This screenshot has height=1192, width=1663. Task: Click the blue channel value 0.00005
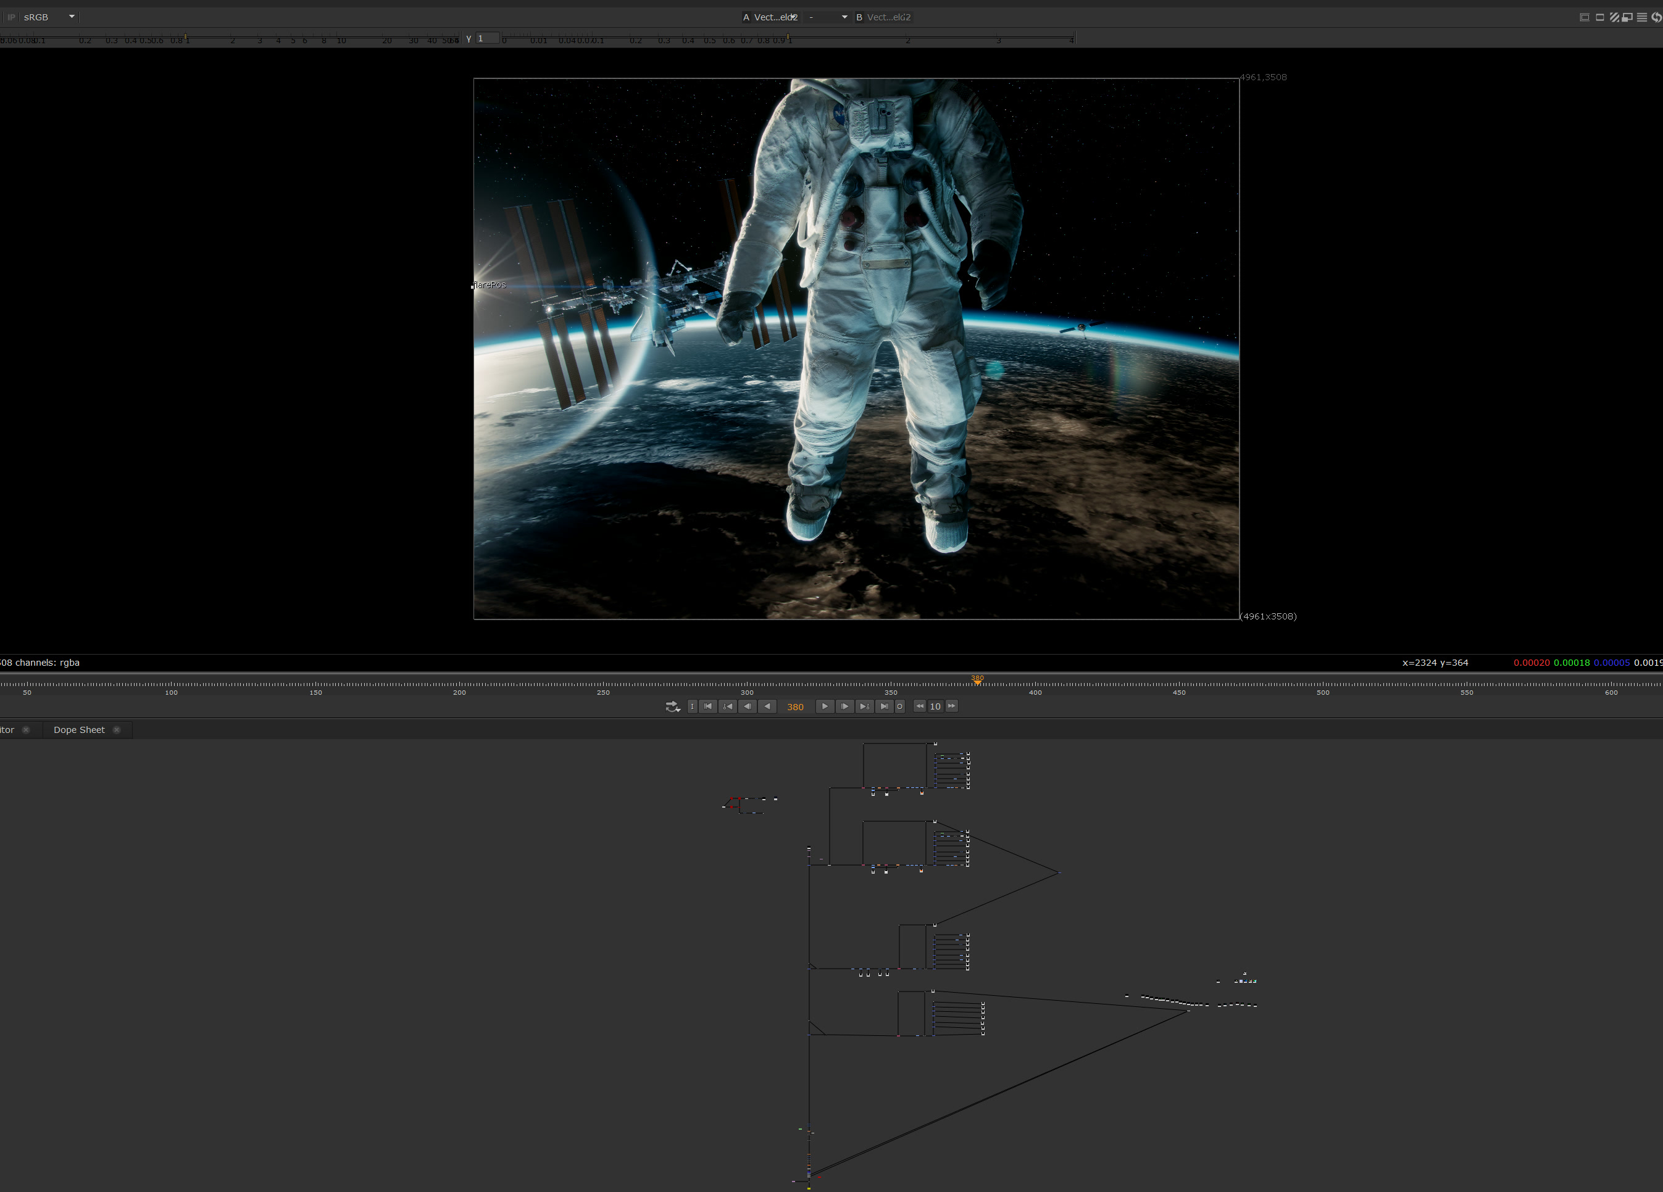1612,663
